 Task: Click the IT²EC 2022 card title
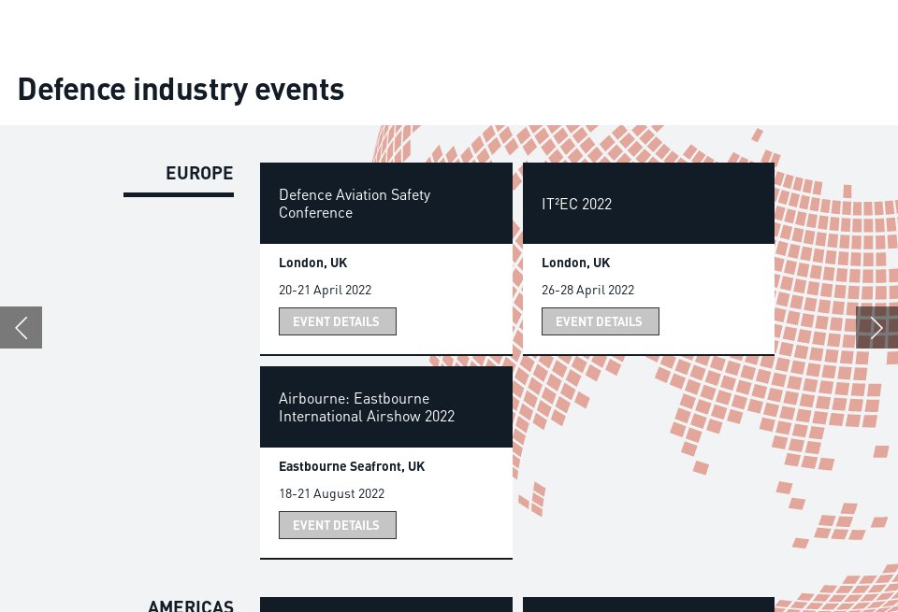(x=576, y=204)
